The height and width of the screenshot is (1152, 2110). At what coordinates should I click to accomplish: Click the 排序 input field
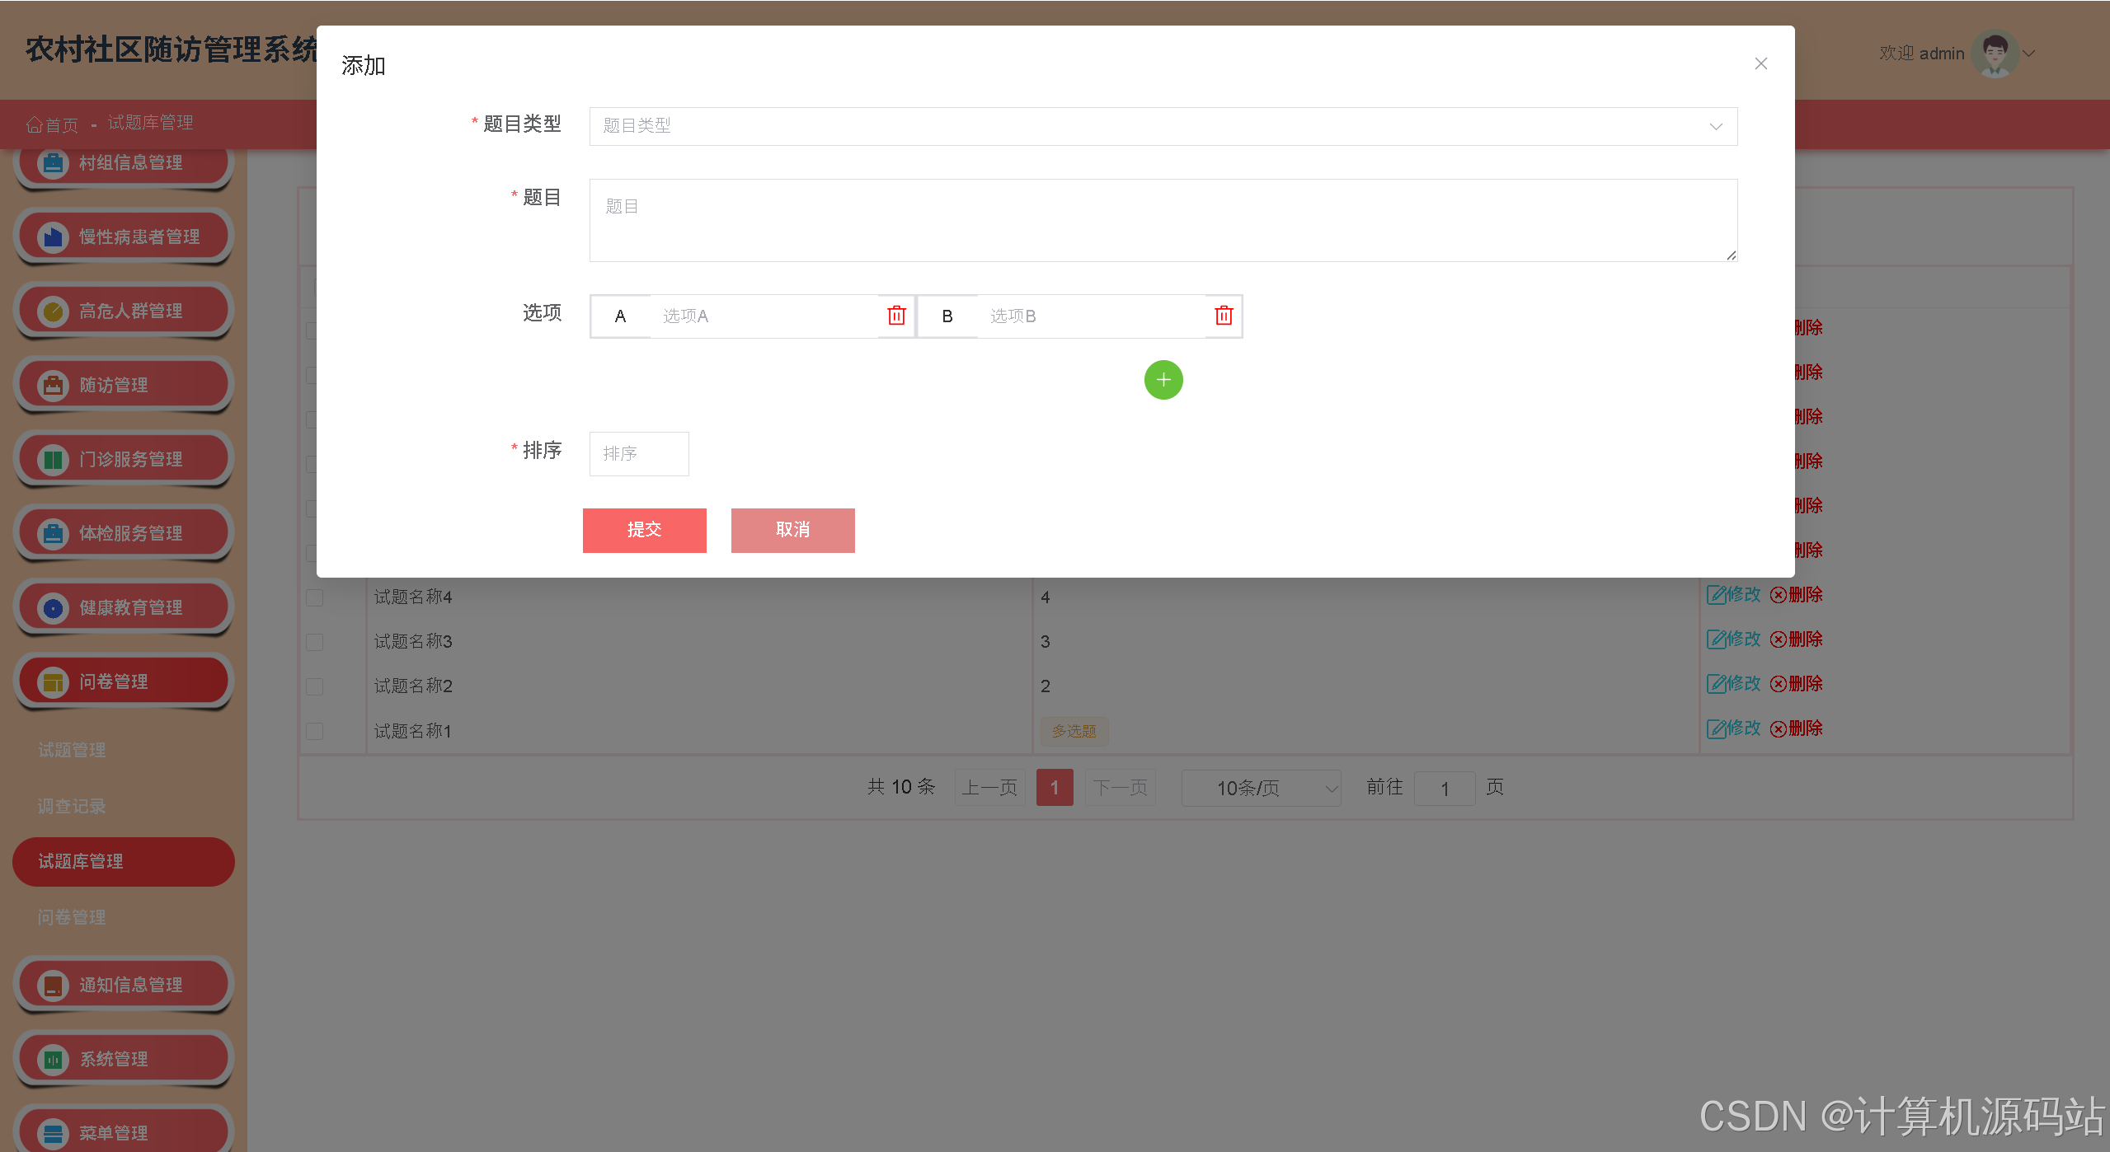pyautogui.click(x=639, y=454)
